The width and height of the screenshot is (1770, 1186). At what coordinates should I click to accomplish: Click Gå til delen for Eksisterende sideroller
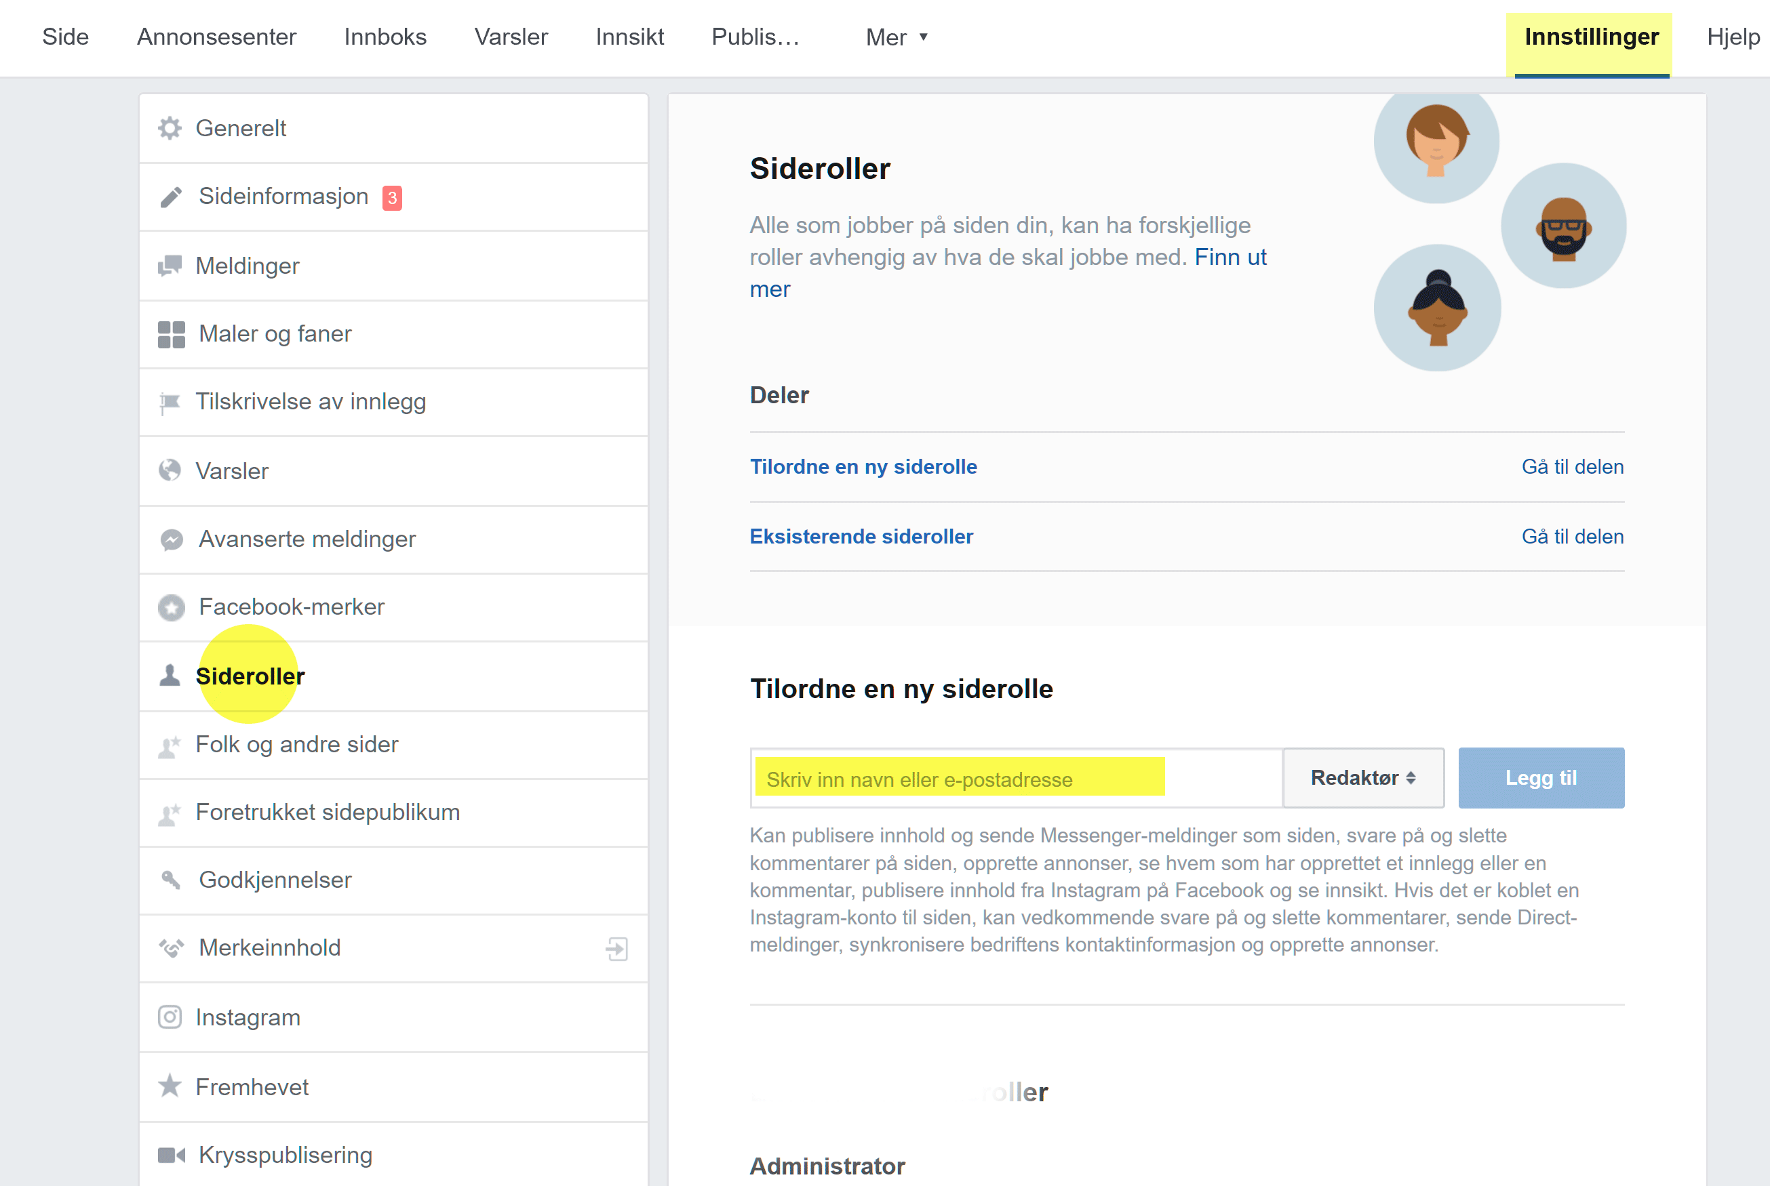(1573, 536)
